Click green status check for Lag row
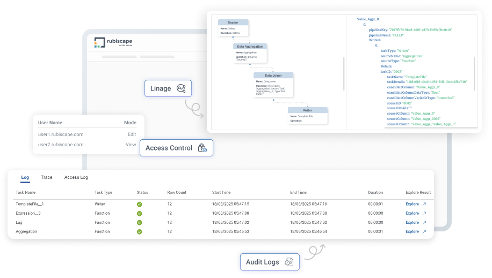 click(139, 222)
